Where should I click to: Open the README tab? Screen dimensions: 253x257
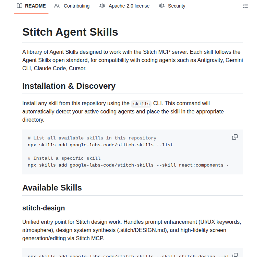coord(31,6)
